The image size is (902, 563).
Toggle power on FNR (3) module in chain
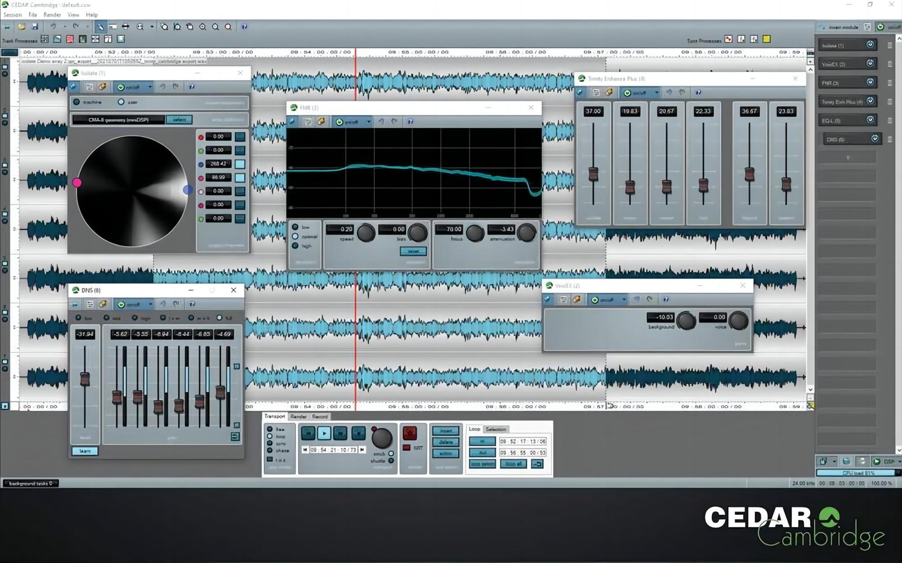pyautogui.click(x=870, y=82)
